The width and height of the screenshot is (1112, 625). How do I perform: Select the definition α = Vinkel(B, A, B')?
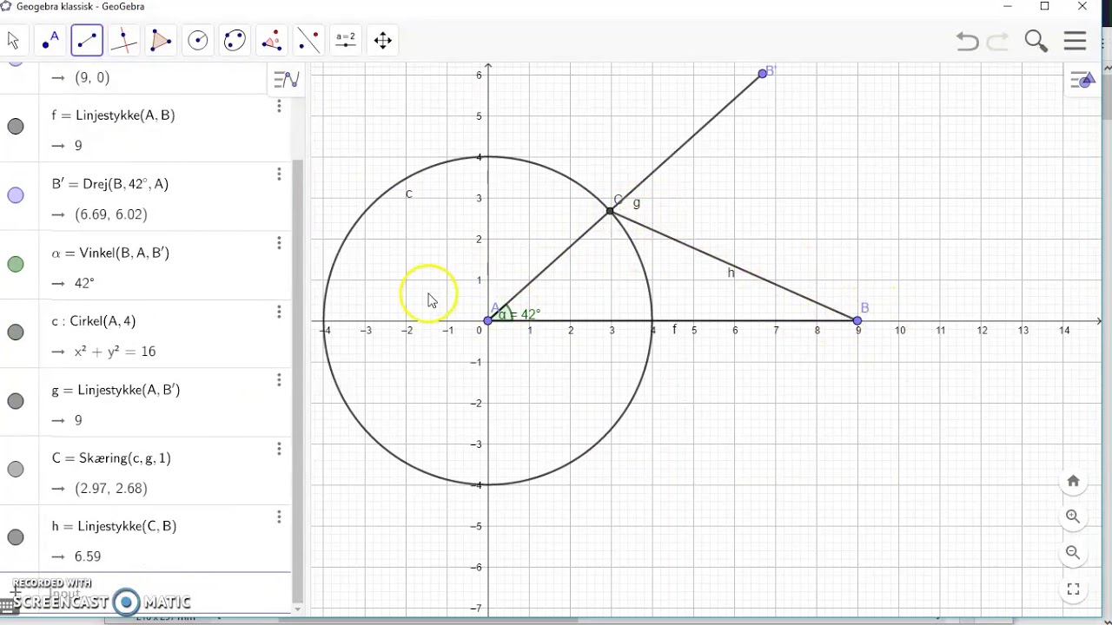coord(110,253)
